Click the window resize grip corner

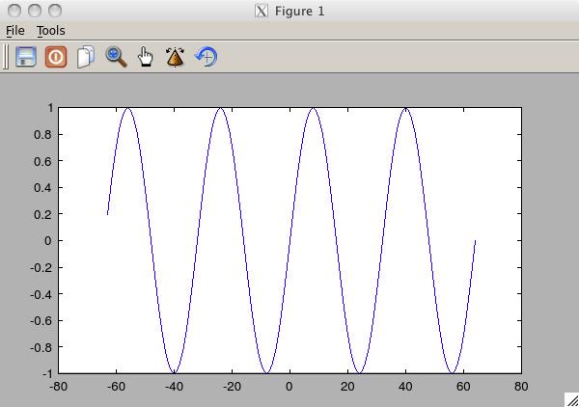[x=571, y=399]
